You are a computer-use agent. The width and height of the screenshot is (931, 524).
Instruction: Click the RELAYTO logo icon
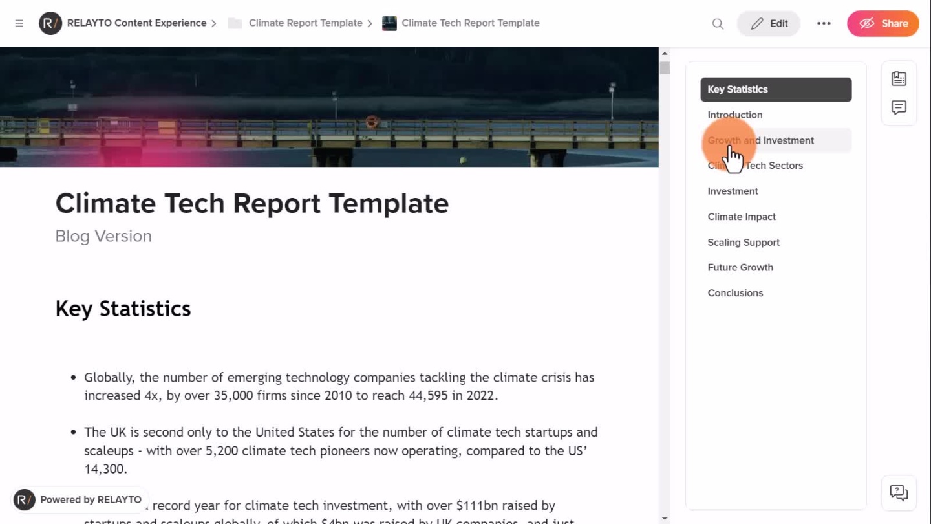[50, 23]
